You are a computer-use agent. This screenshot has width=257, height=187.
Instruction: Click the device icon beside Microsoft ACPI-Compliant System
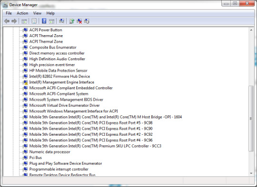point(25,94)
